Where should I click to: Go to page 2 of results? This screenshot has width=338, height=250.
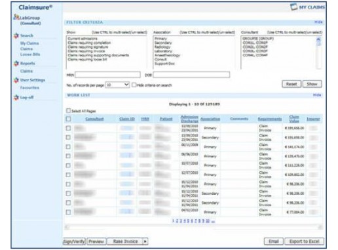pos(177,221)
